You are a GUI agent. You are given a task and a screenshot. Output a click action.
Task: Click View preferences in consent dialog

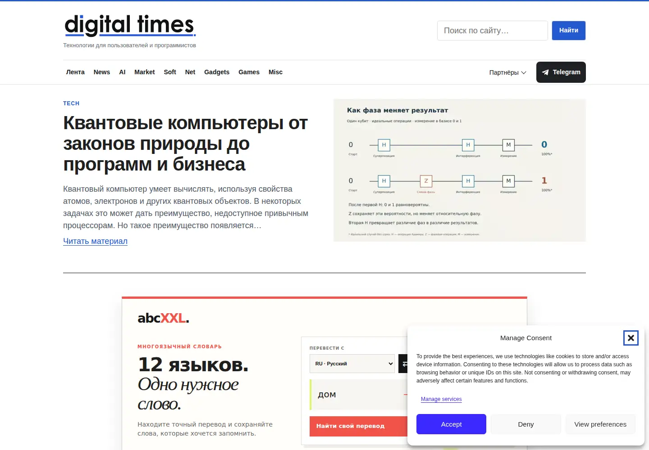click(x=600, y=424)
